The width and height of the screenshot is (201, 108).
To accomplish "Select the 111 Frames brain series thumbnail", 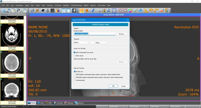I will [12, 64].
